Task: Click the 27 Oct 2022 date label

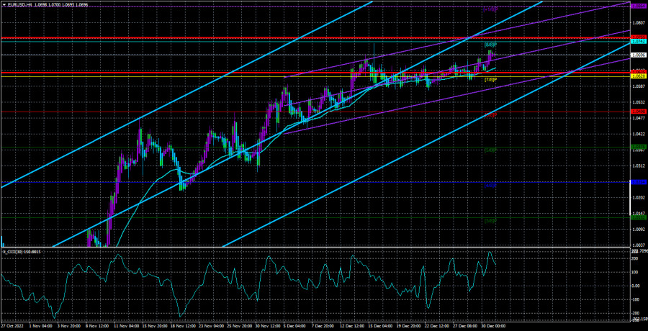Action: click(x=12, y=326)
